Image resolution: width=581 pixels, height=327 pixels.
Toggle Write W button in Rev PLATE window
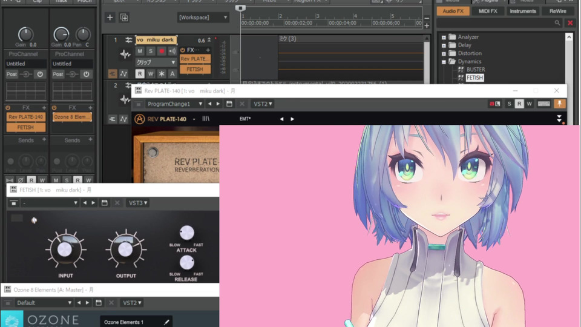click(x=529, y=104)
